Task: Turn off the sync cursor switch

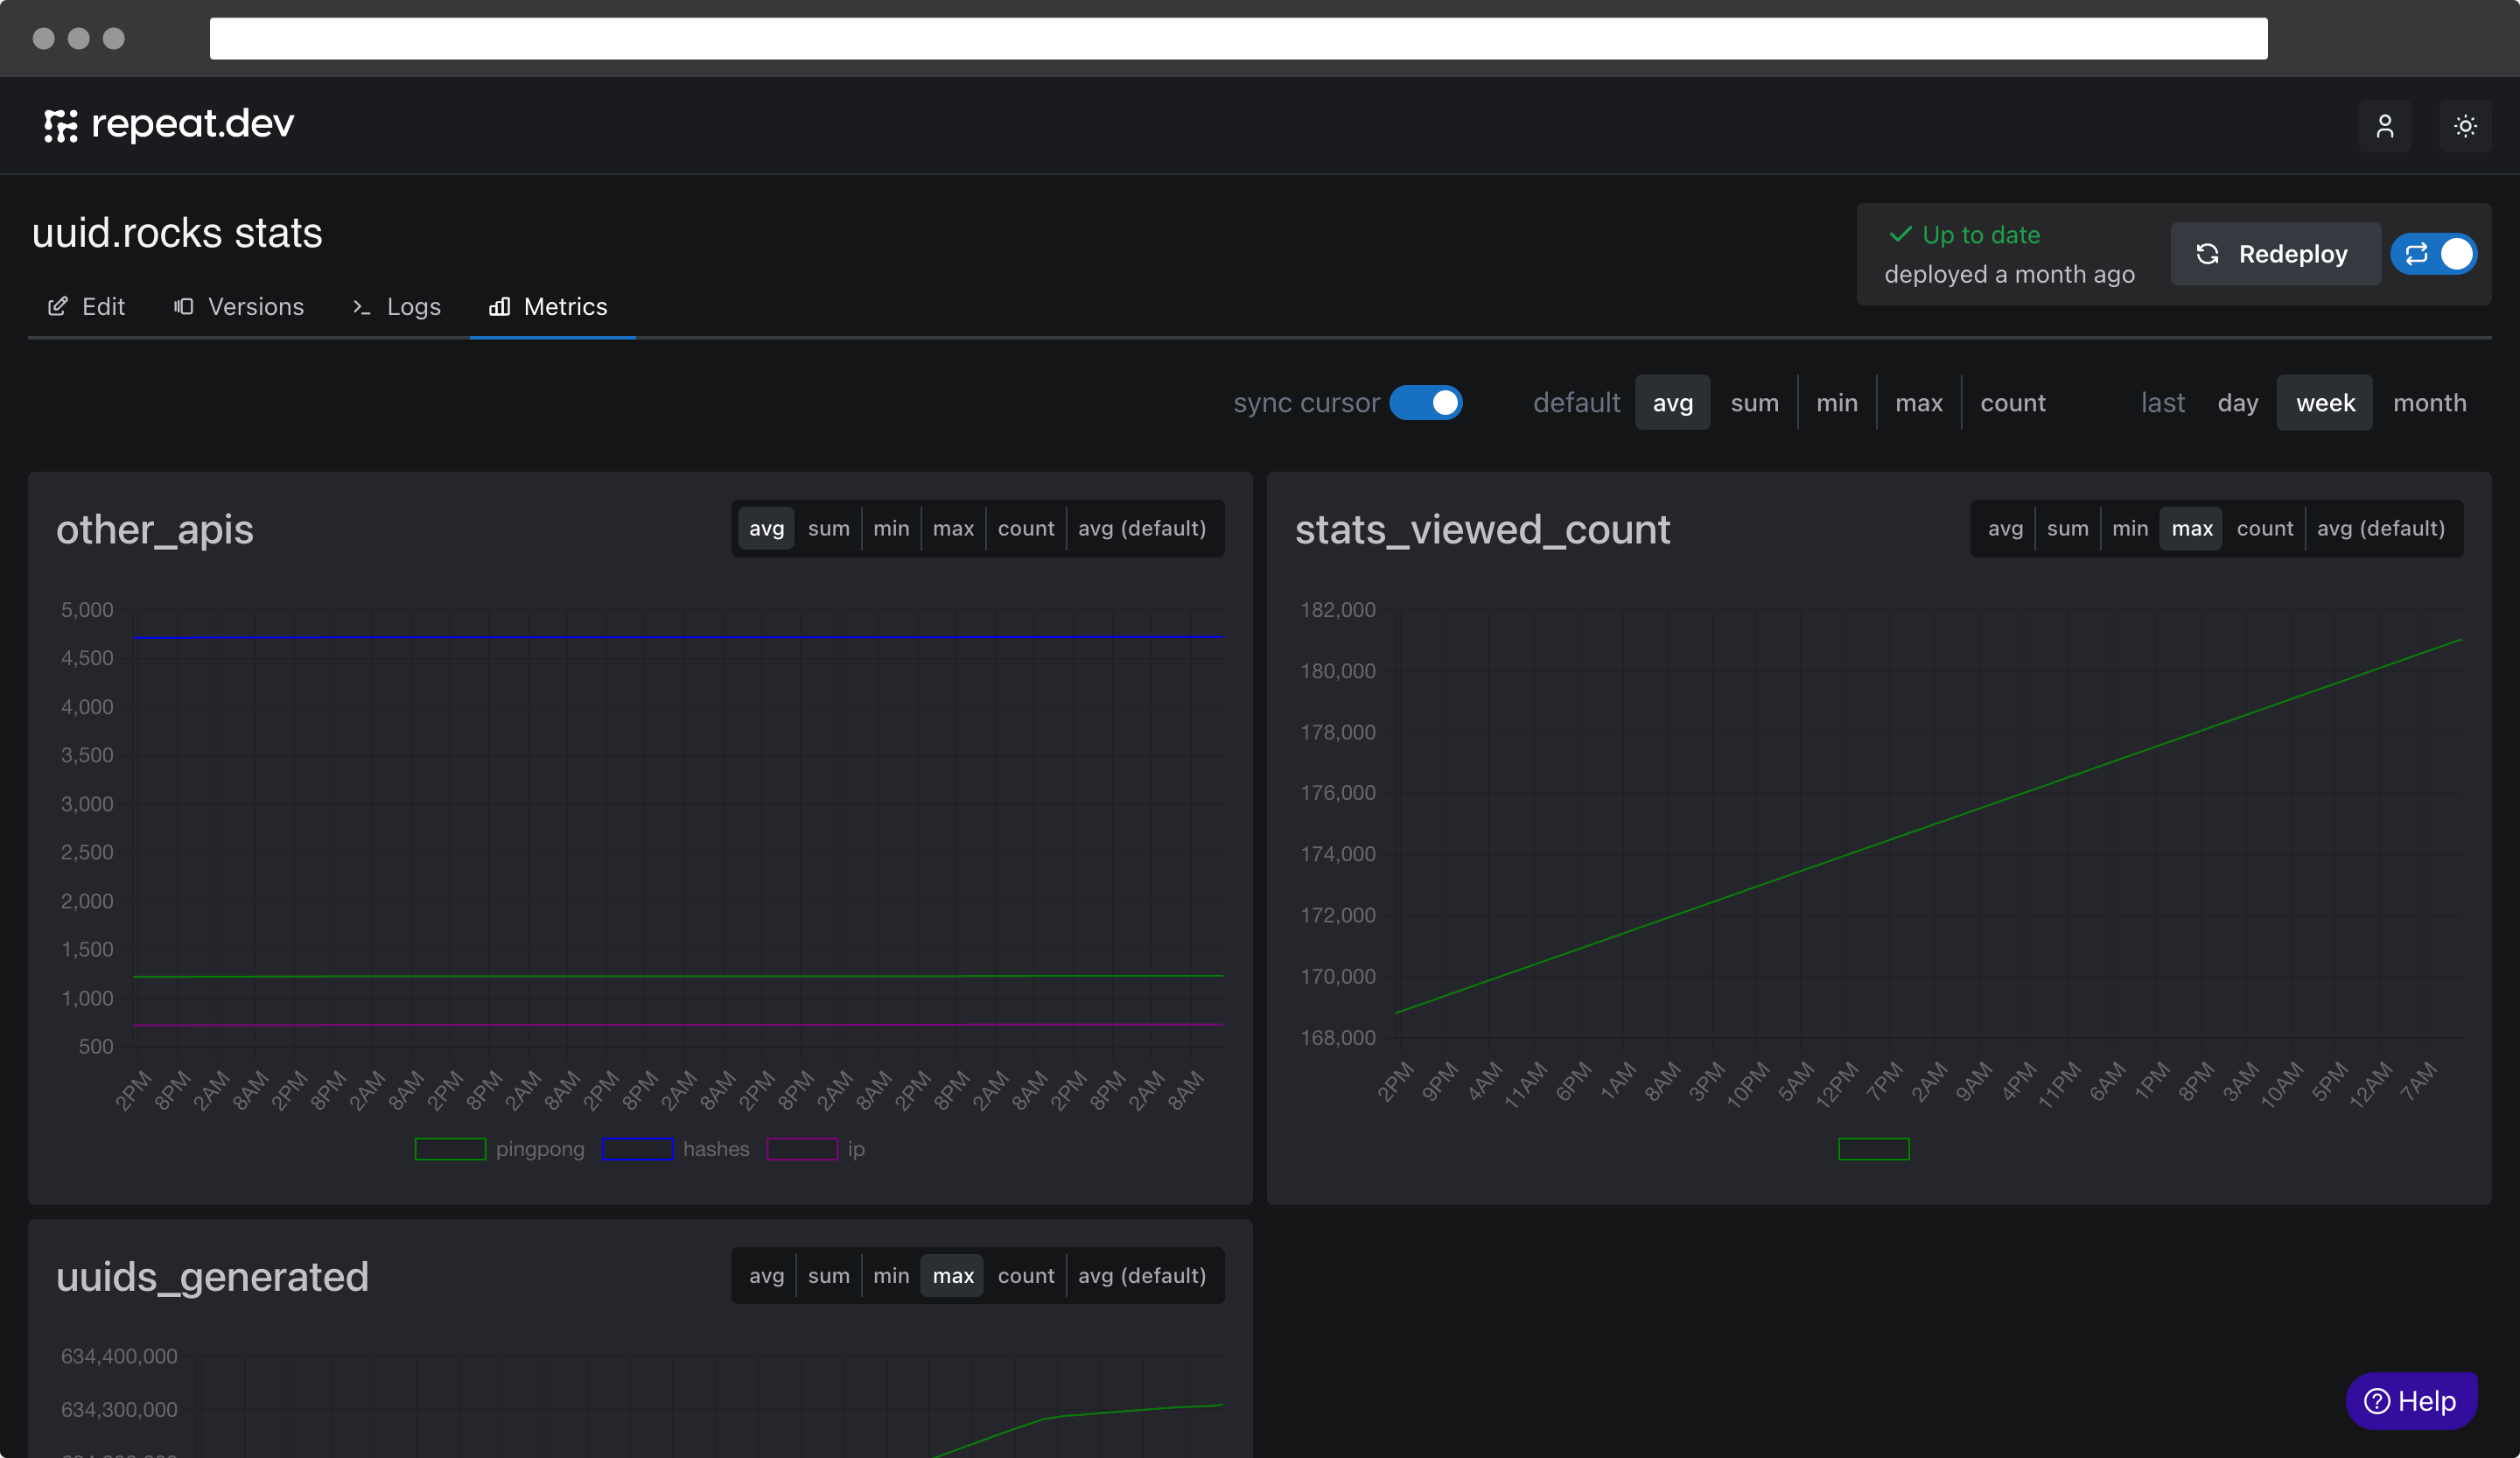Action: click(1425, 402)
